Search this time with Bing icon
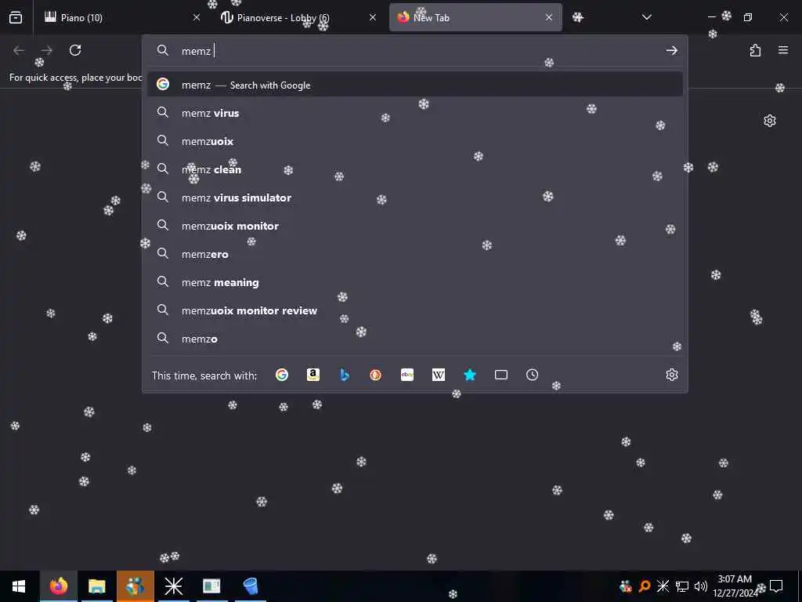The width and height of the screenshot is (802, 602). pos(345,375)
